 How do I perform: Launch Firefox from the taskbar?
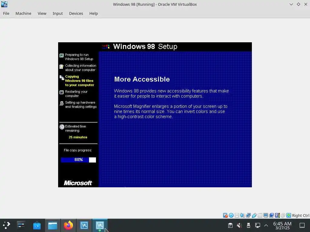point(68,225)
